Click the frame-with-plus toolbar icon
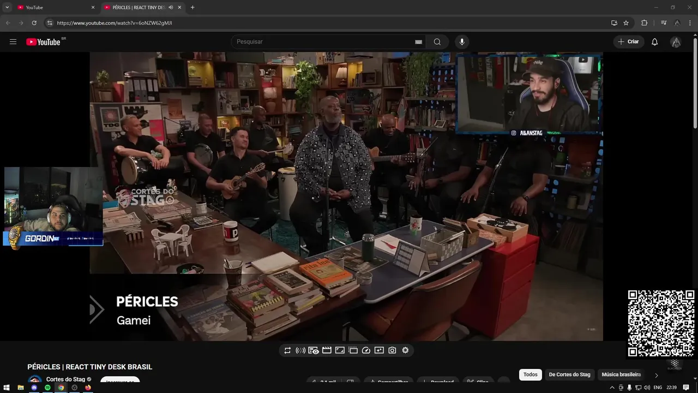Screen dimensions: 698x393 [379, 350]
